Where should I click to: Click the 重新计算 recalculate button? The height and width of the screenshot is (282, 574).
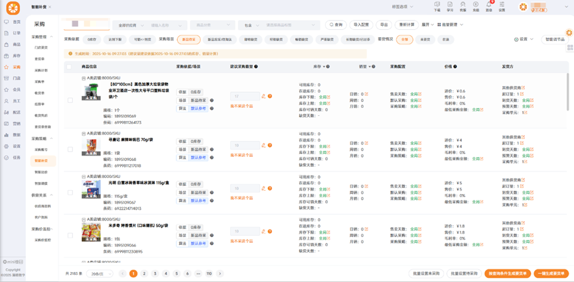(406, 25)
